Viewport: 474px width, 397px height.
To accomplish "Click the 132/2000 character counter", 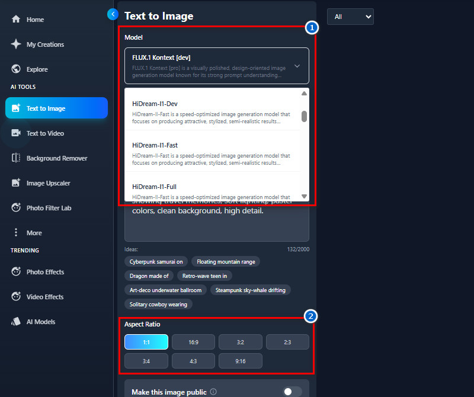I will (x=298, y=249).
